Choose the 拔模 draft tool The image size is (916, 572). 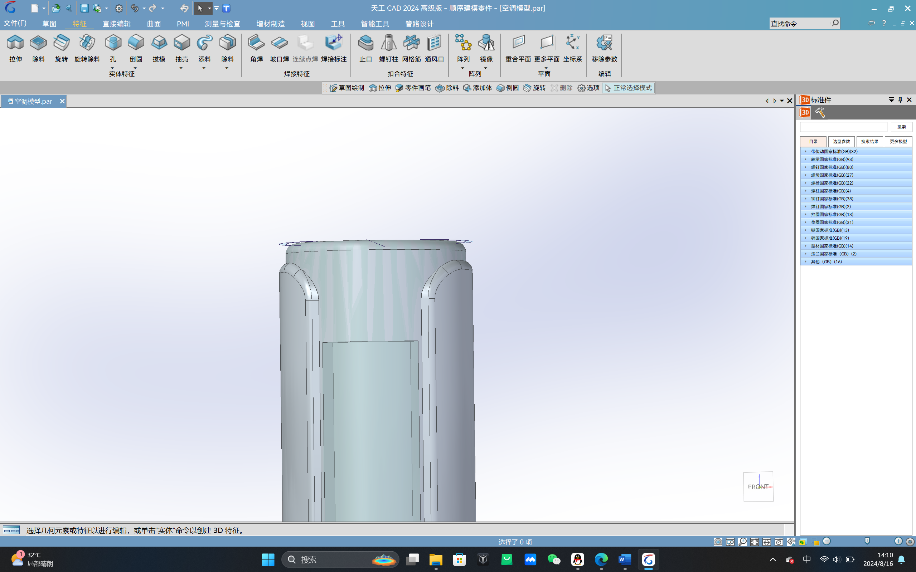(x=159, y=48)
